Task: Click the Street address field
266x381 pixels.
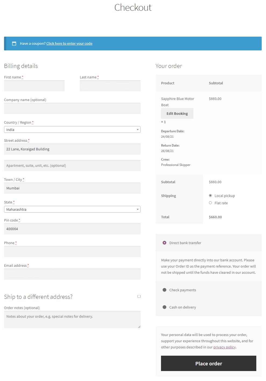Action: (72, 149)
